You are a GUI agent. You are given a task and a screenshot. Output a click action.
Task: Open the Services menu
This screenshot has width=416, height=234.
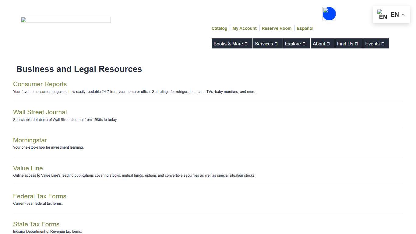click(267, 44)
